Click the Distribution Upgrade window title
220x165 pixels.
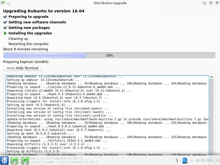tap(110, 3)
